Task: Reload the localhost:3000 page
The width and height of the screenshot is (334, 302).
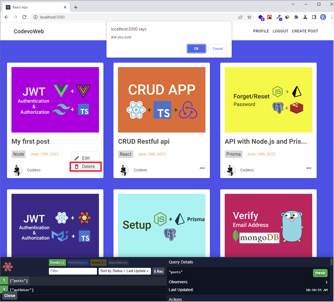Action: 24,17
